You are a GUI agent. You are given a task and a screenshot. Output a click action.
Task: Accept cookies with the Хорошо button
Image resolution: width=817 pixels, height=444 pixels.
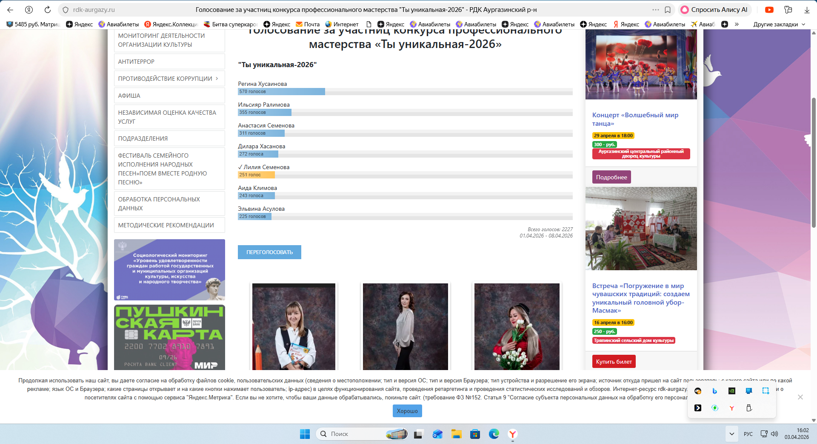(x=407, y=411)
